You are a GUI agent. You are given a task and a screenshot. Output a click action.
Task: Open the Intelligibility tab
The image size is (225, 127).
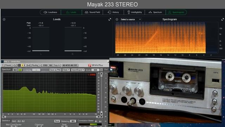(x=134, y=12)
